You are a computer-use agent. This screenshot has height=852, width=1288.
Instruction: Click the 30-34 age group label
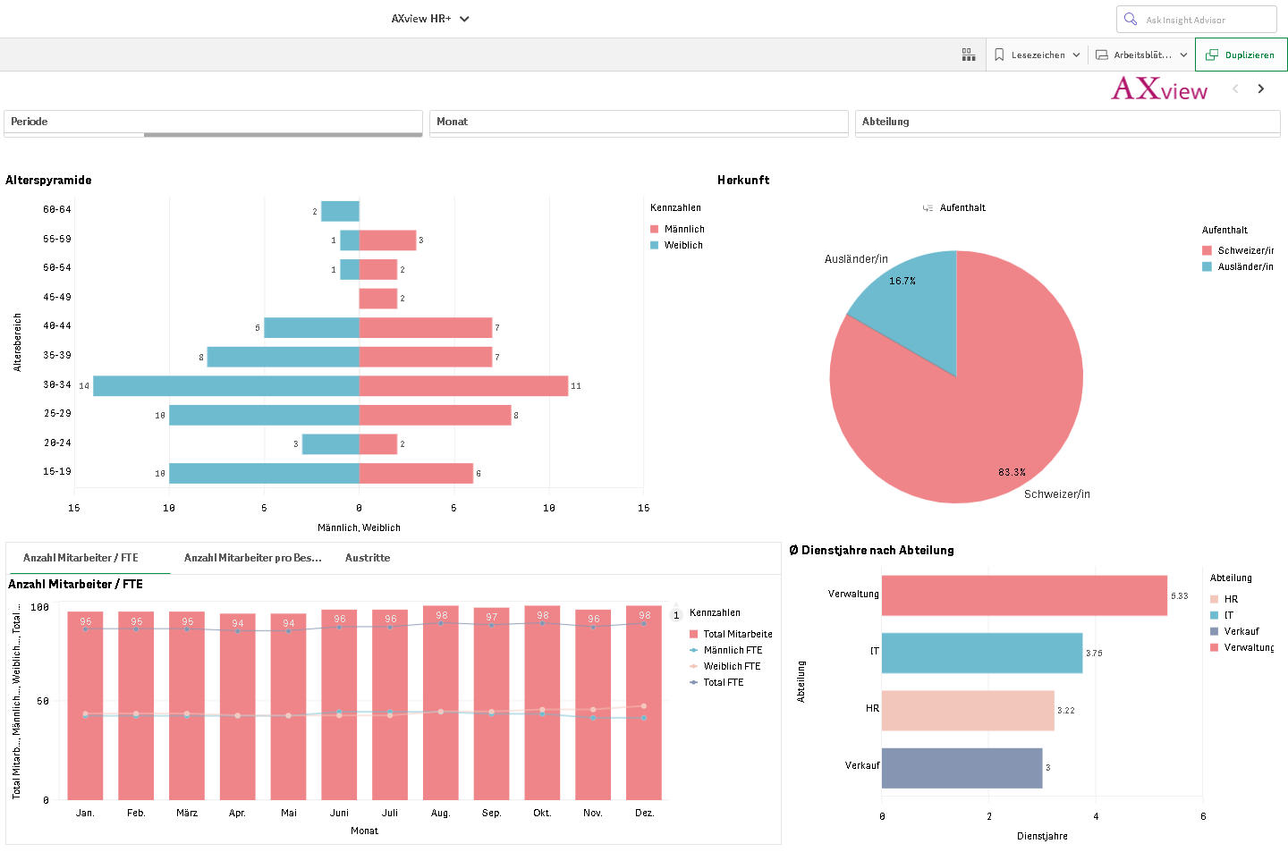[57, 385]
